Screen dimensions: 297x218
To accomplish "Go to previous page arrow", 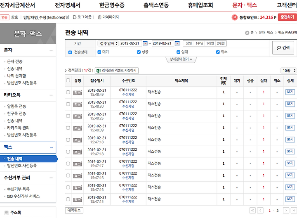I will click(260, 211).
